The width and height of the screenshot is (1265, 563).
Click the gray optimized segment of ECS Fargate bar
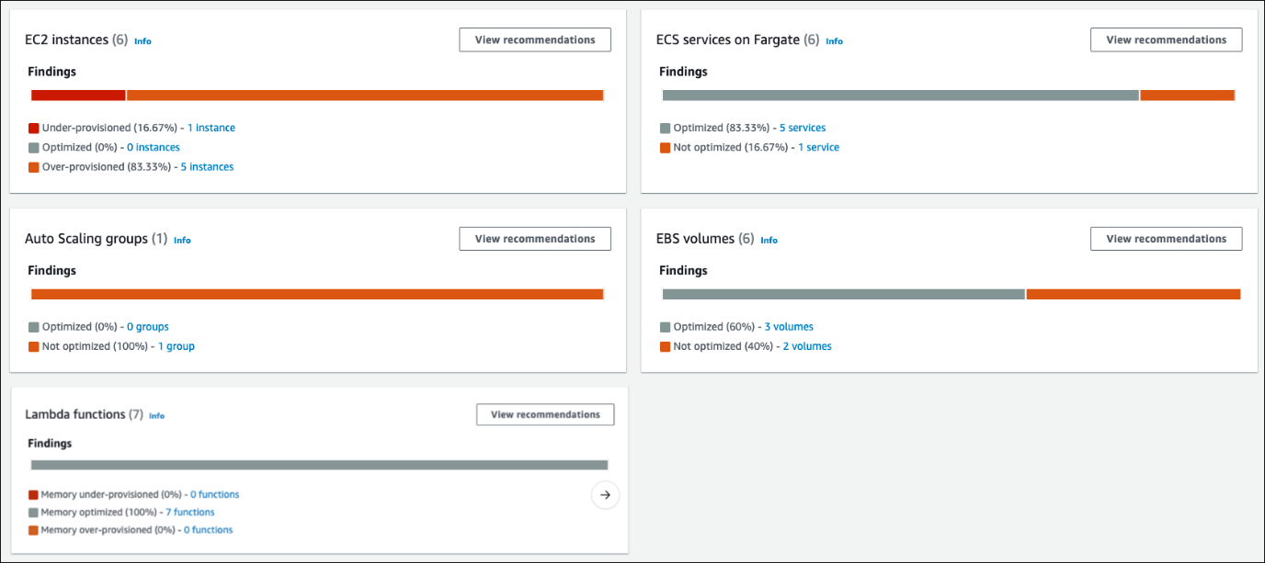[x=900, y=96]
